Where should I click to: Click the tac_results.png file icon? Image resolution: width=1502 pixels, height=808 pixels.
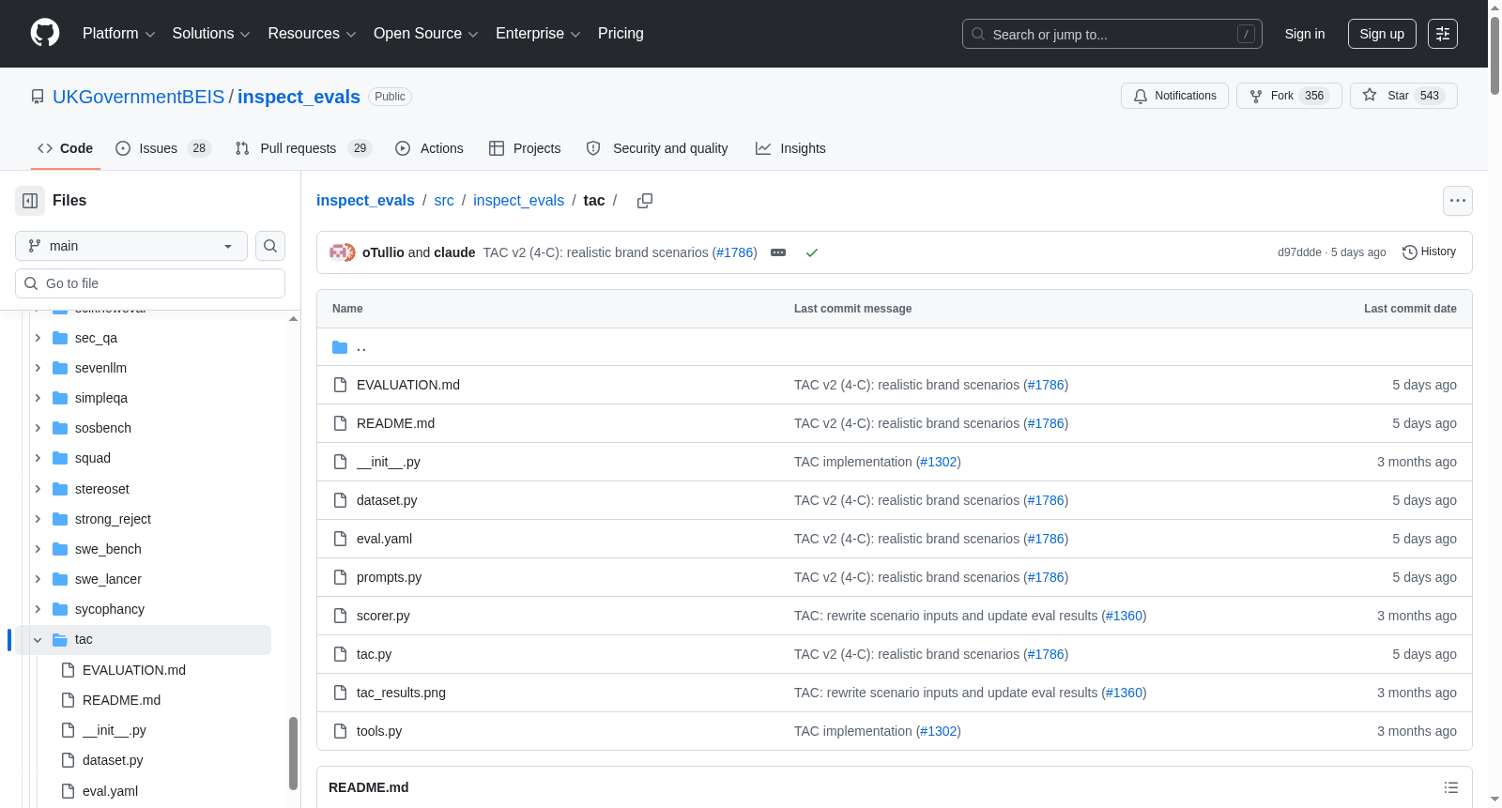[x=341, y=693]
